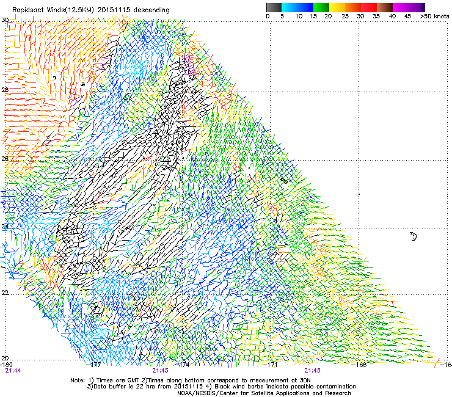This screenshot has height=397, width=452.
Task: Click the legend label '25'
Action: (x=345, y=16)
